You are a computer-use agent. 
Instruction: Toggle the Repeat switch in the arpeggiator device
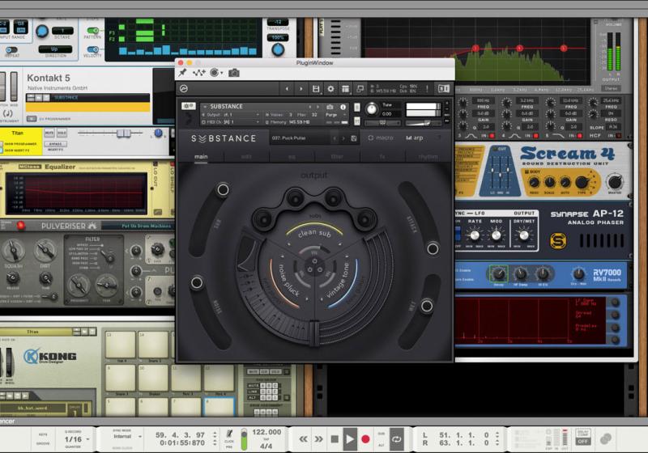click(11, 50)
